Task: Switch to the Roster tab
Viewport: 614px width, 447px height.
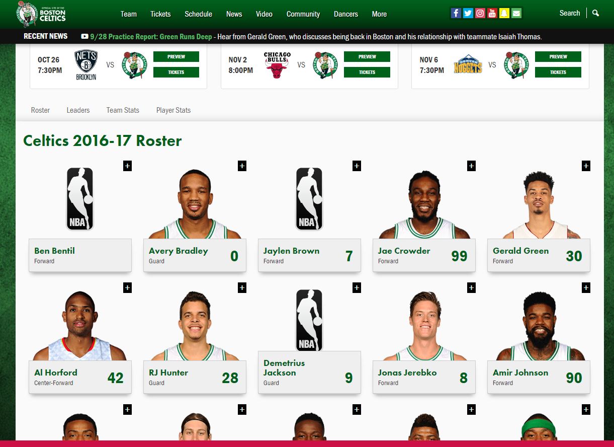Action: 40,110
